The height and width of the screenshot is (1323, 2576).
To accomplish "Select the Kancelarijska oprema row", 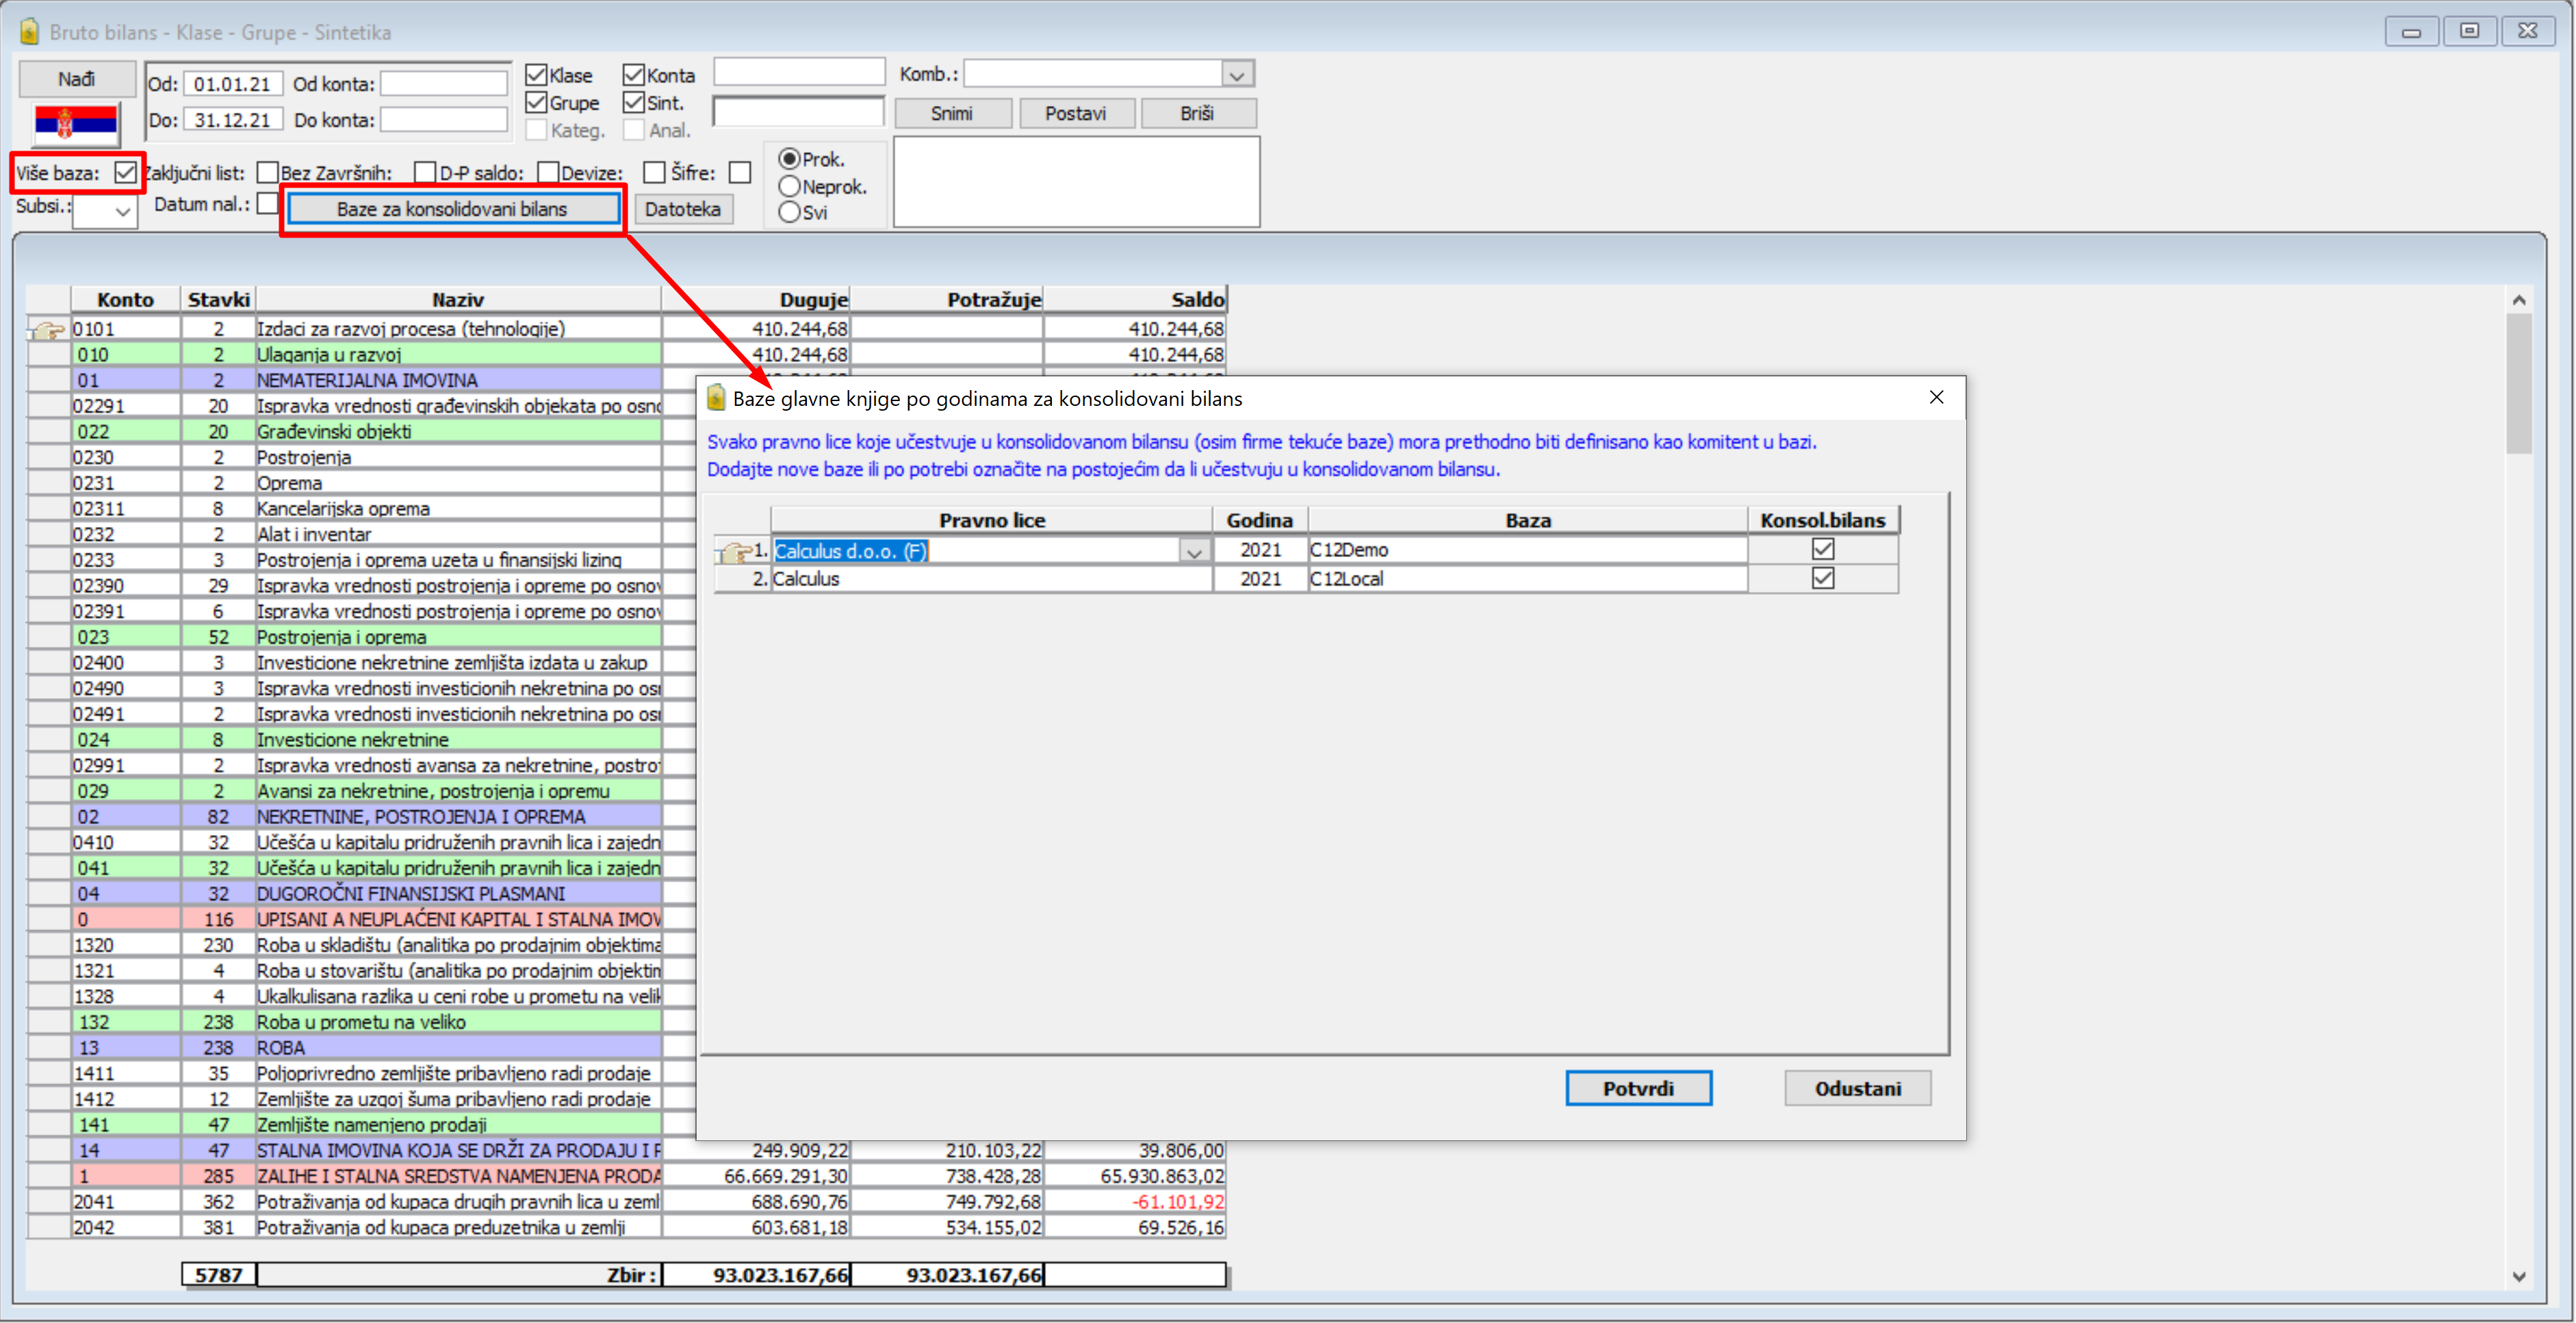I will (361, 508).
